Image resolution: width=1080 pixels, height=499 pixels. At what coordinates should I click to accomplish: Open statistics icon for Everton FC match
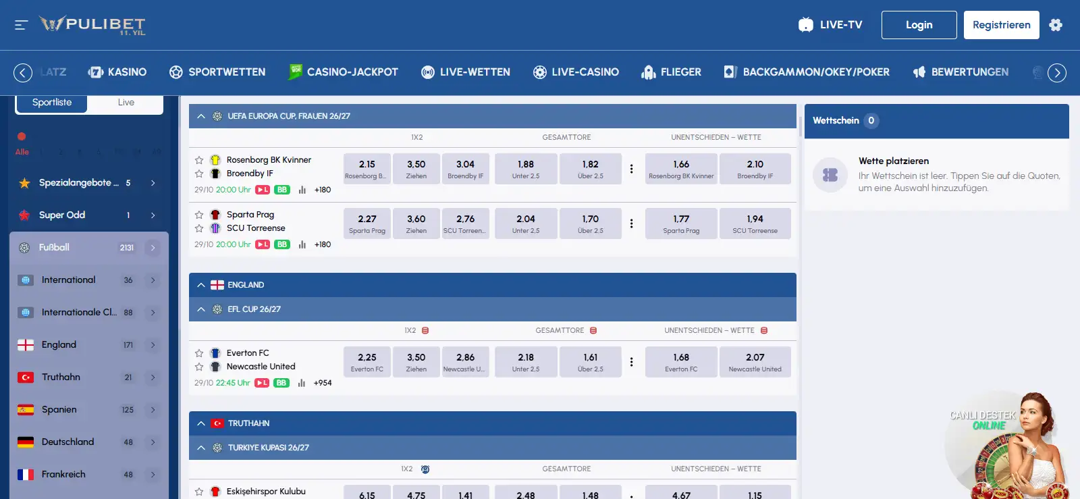pyautogui.click(x=302, y=383)
